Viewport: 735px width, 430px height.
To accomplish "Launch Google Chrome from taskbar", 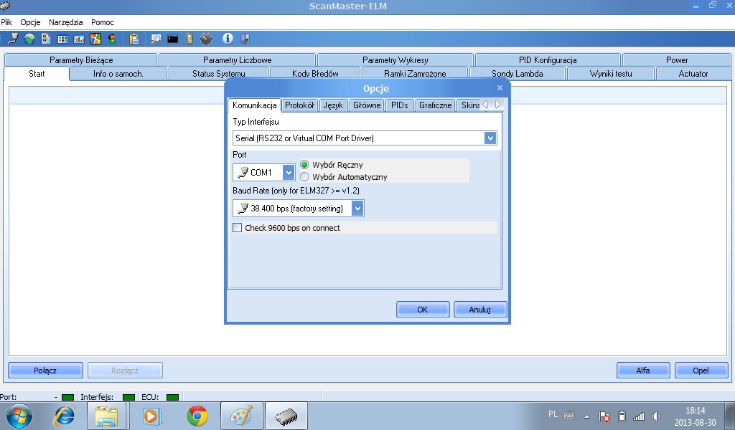I will (197, 416).
